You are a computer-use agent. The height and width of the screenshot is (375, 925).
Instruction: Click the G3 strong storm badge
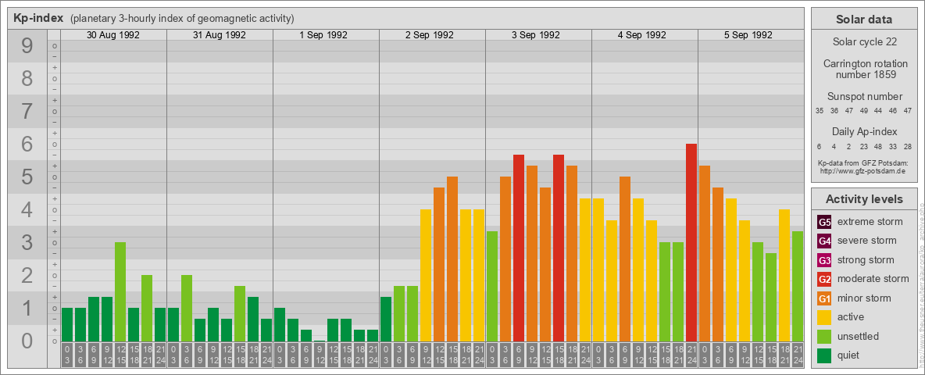(824, 260)
